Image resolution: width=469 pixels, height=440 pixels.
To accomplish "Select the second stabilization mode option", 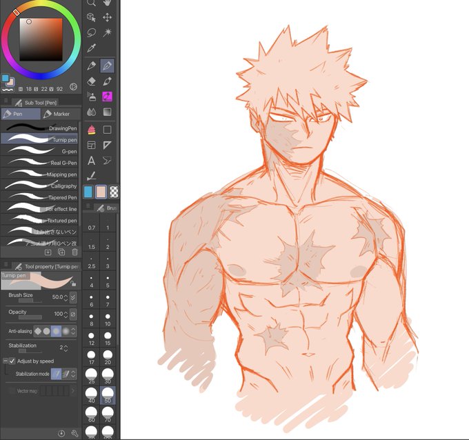I will (x=66, y=374).
